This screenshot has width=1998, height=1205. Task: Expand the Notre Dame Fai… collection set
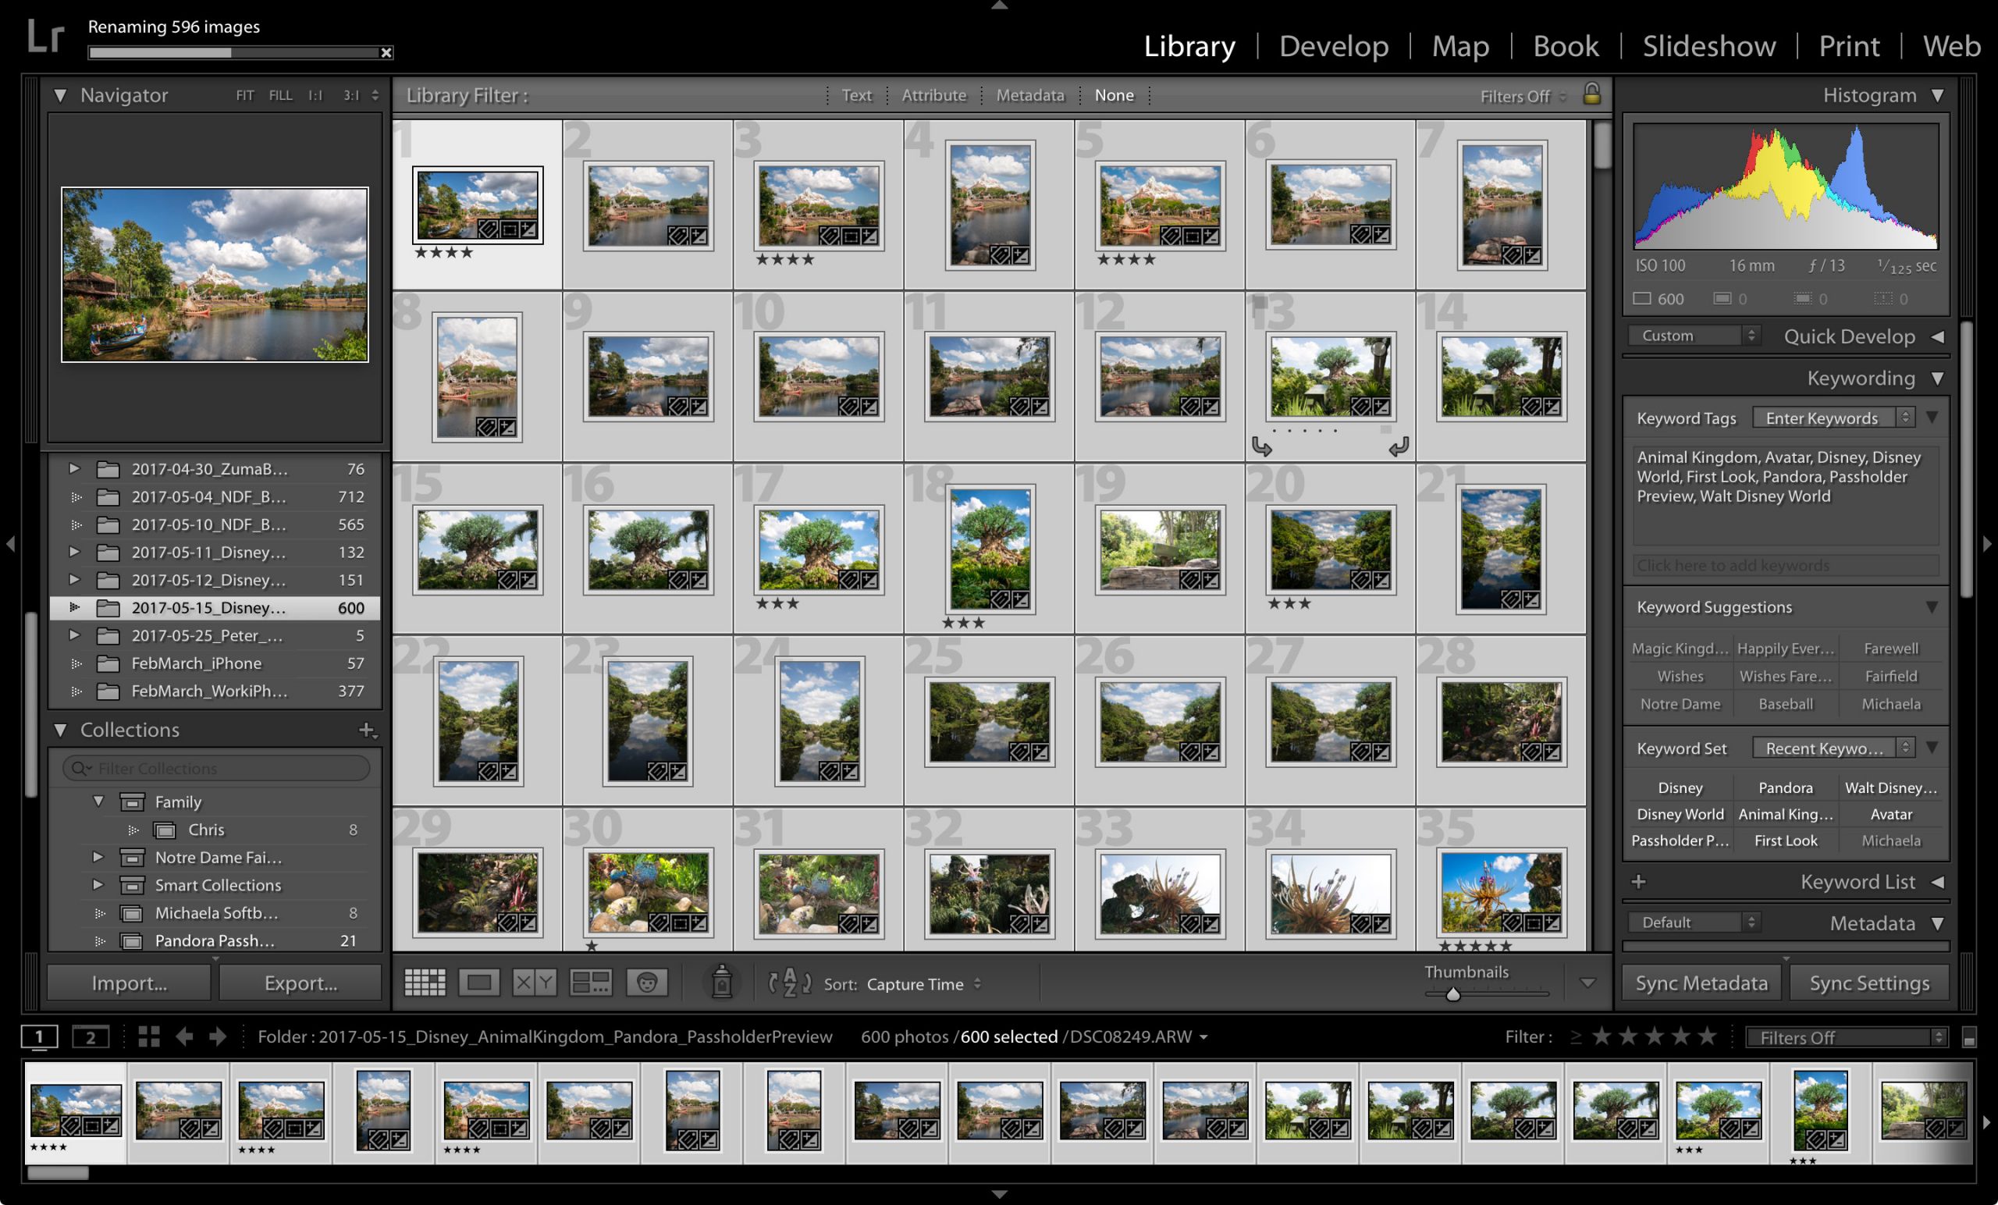coord(98,856)
